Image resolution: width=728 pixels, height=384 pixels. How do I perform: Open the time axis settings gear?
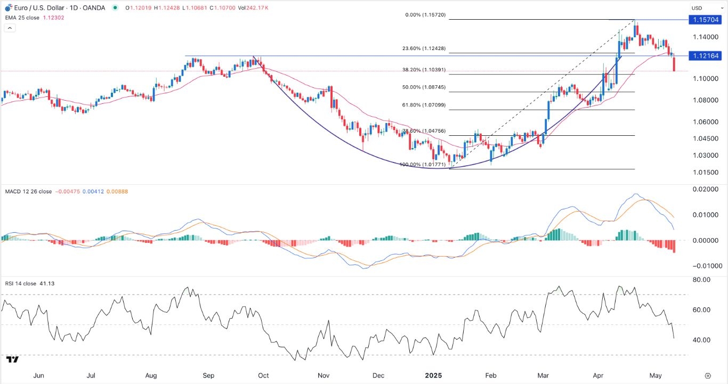[x=708, y=375]
